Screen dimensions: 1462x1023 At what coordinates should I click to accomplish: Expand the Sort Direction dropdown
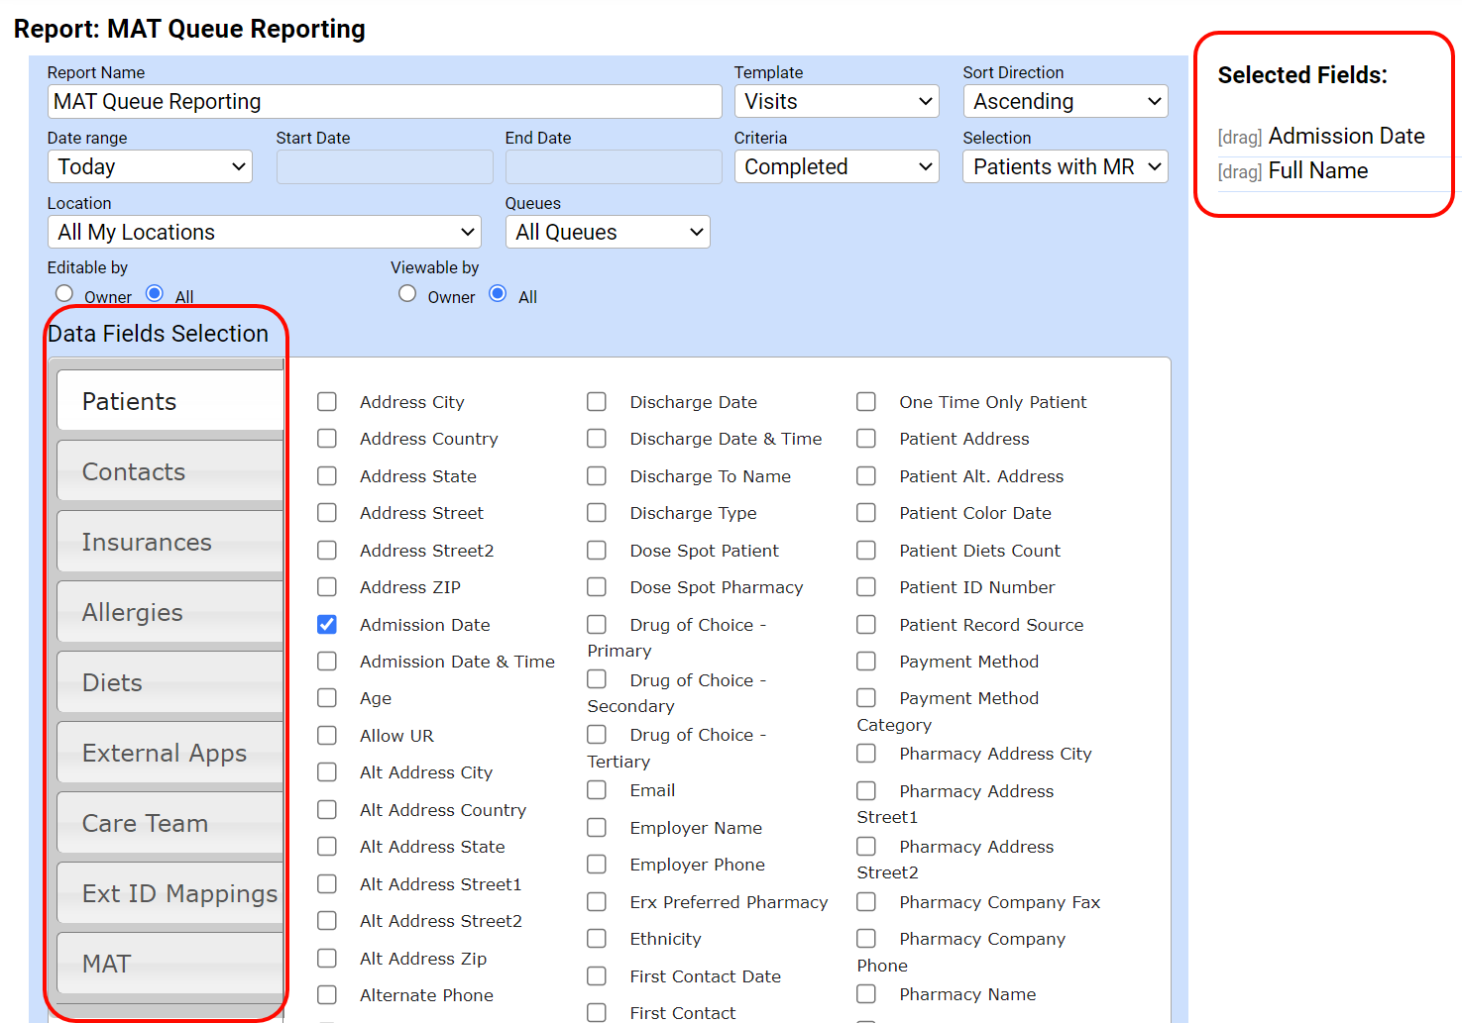coord(1066,101)
